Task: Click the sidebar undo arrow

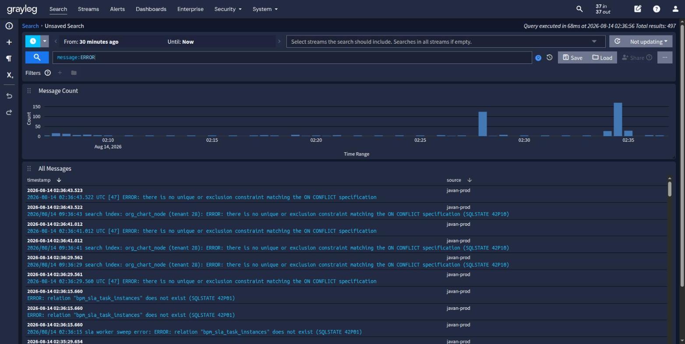Action: 9,96
